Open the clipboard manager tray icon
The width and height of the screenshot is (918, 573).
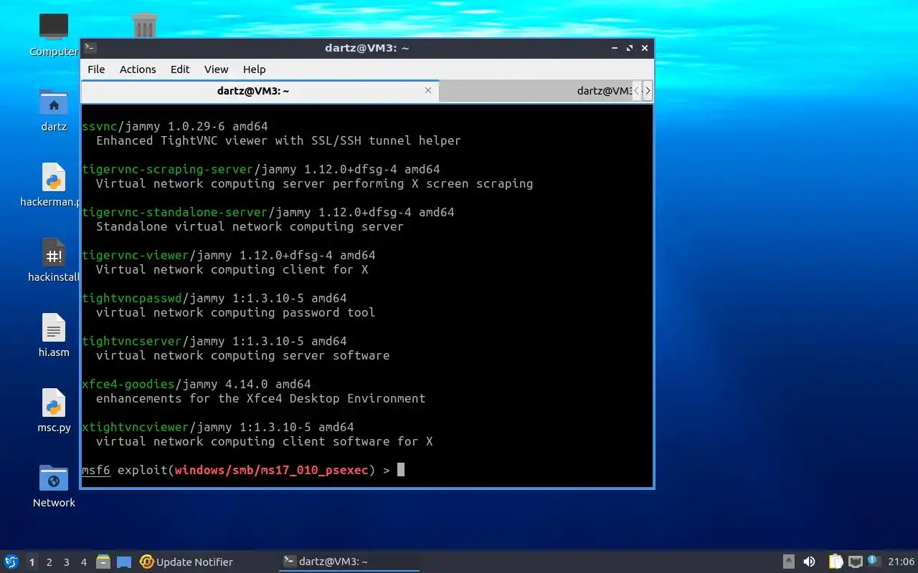pyautogui.click(x=836, y=562)
